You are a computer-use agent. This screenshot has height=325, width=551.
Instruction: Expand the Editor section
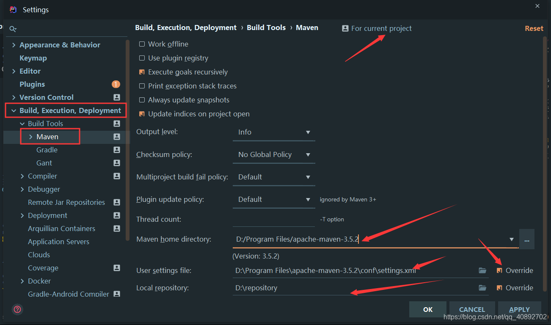[14, 71]
